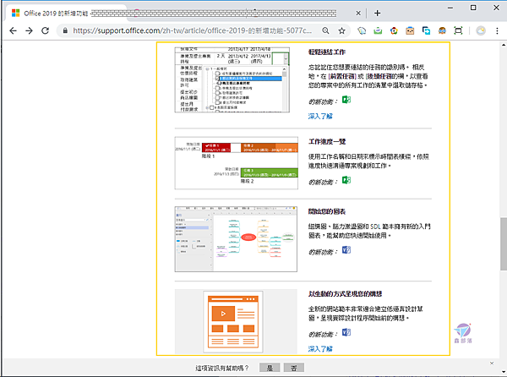
Task: Open 深入了解 link under wireframe feature
Action: 320,349
